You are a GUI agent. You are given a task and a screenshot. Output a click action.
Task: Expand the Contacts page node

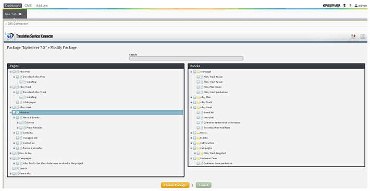pyautogui.click(x=14, y=133)
